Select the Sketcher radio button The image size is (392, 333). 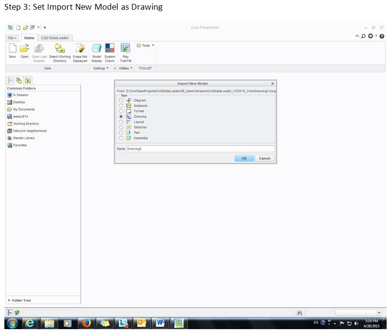(121, 127)
